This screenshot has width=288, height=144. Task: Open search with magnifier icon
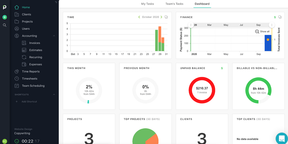tap(4, 25)
